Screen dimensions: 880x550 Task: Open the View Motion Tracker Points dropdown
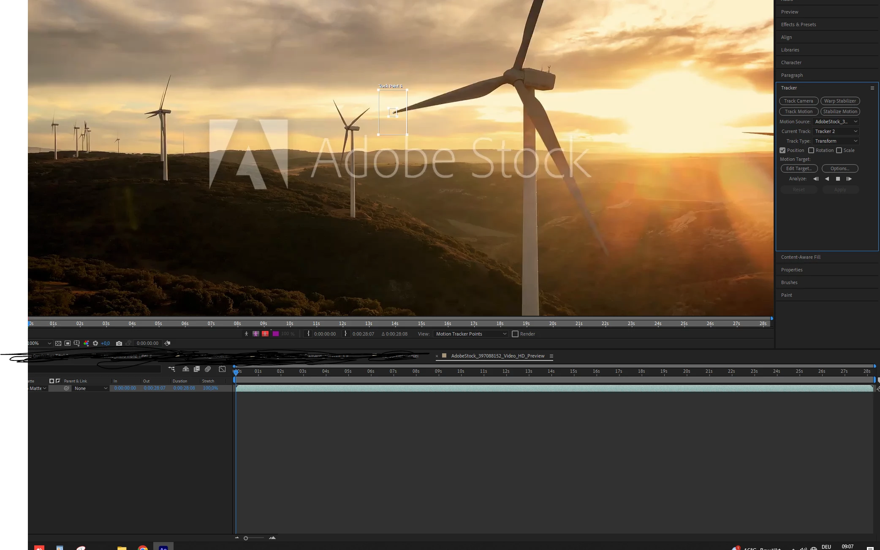(x=470, y=334)
